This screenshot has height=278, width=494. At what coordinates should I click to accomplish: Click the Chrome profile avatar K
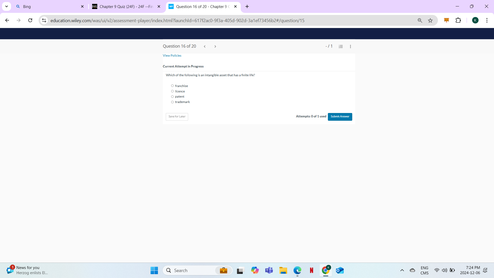[x=476, y=20]
